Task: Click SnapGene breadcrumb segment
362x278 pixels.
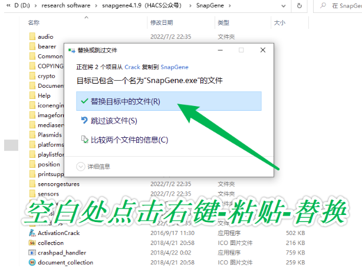Action: (210, 5)
